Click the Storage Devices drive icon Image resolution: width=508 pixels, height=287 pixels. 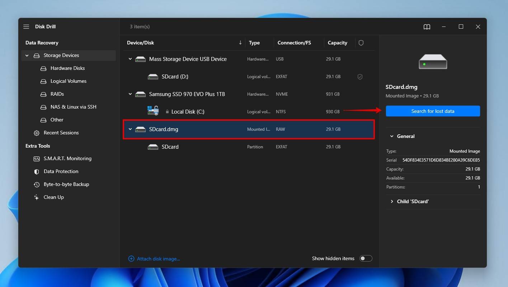click(x=36, y=56)
